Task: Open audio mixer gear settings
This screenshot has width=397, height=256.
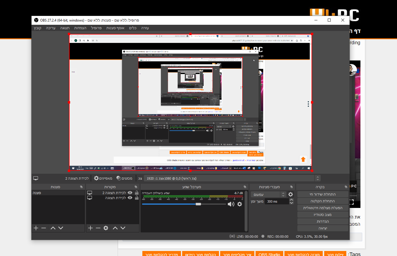Action: [x=240, y=204]
